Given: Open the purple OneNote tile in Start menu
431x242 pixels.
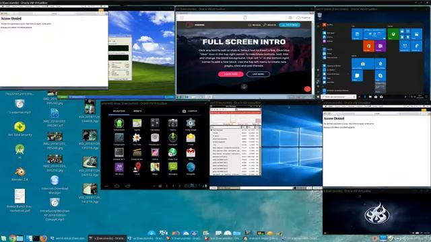Looking at the screenshot, I should [x=380, y=46].
